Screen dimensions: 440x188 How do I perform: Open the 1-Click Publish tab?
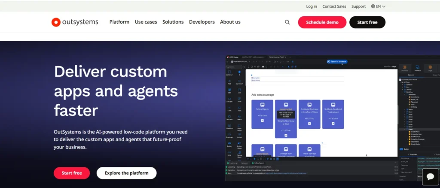click(258, 163)
